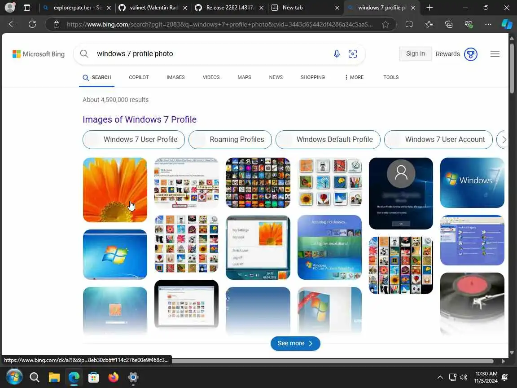Screen dimensions: 517x388
Task: Open the orange flower thumbnail
Action: click(x=115, y=190)
